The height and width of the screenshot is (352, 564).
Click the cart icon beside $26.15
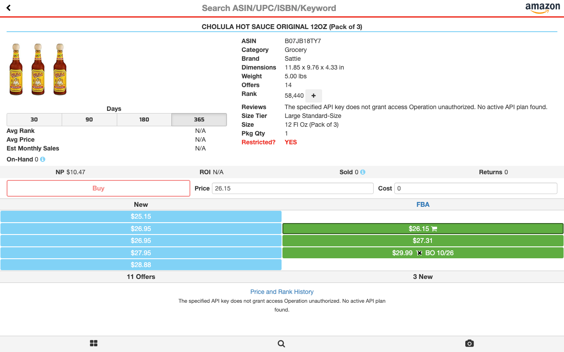point(434,229)
